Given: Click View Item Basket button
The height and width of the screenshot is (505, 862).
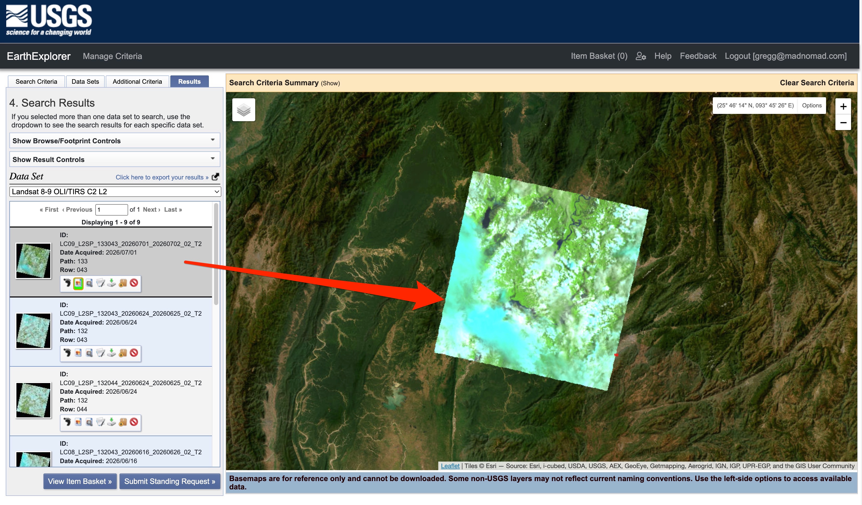Looking at the screenshot, I should pos(80,481).
